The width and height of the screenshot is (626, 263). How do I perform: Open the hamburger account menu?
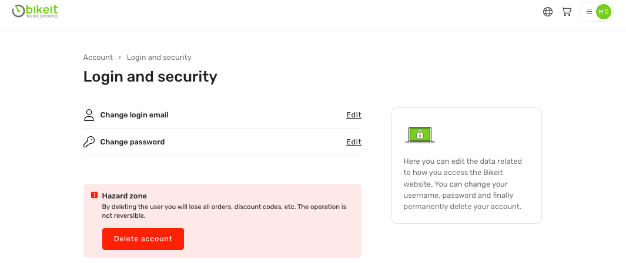click(589, 12)
